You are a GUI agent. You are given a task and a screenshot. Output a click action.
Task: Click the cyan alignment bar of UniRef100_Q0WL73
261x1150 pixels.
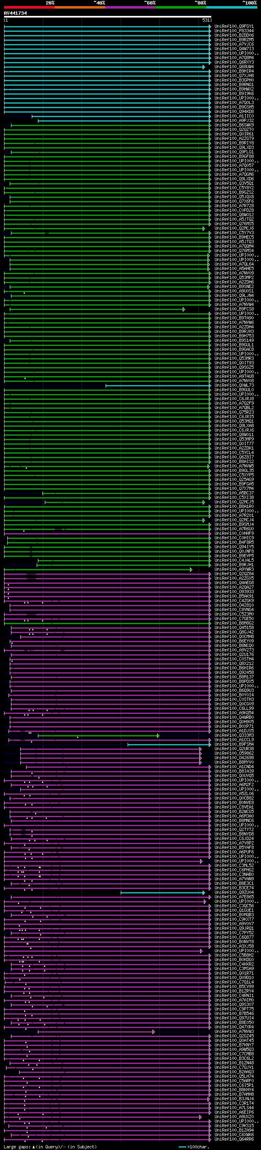click(158, 385)
